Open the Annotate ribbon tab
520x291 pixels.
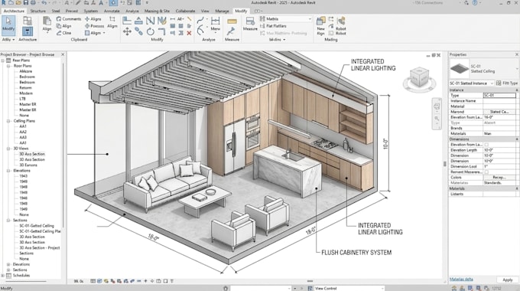click(x=112, y=11)
